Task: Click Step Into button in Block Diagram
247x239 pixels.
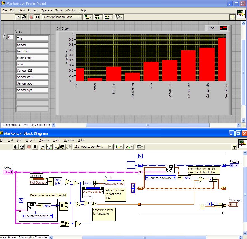Action: click(57, 147)
